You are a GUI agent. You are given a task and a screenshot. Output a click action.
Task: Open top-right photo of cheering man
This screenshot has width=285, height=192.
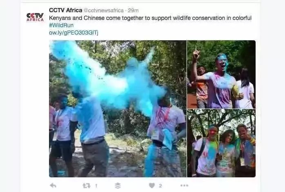pyautogui.click(x=221, y=74)
